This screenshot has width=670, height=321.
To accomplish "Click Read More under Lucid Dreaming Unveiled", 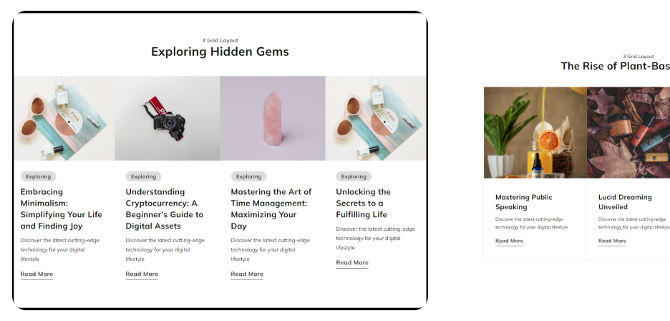I will pos(612,241).
